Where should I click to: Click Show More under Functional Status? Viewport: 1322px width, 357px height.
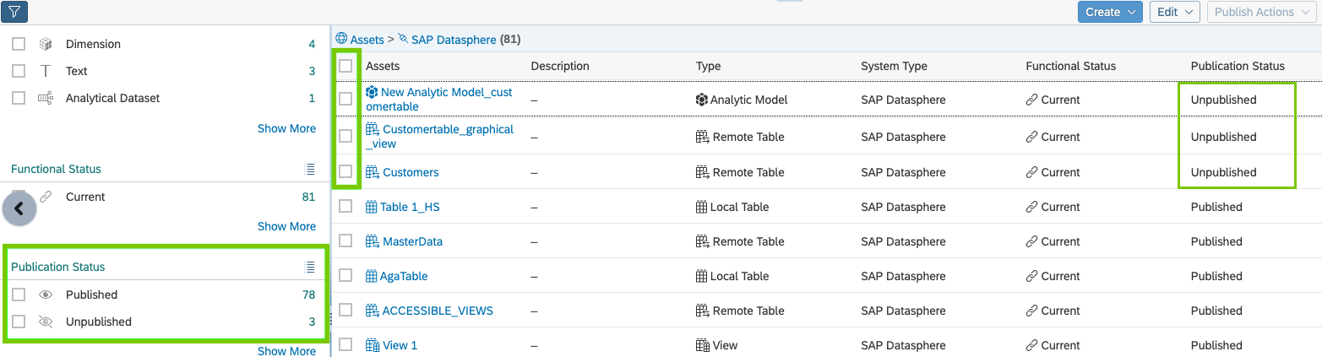286,226
